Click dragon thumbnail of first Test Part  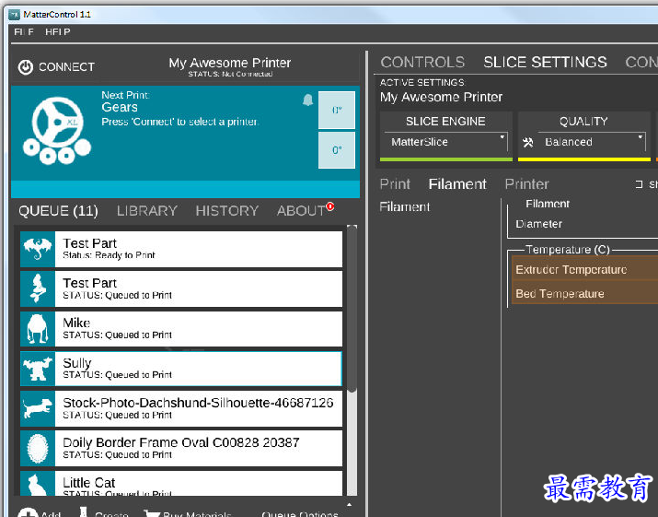[x=38, y=249]
